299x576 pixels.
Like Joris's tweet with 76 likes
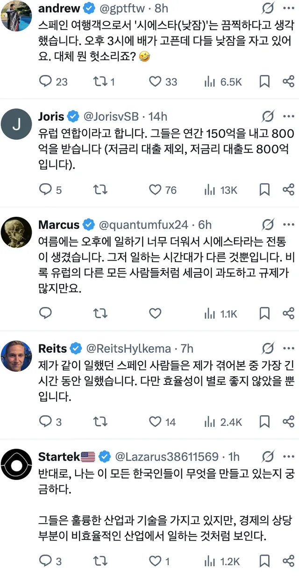tap(155, 190)
